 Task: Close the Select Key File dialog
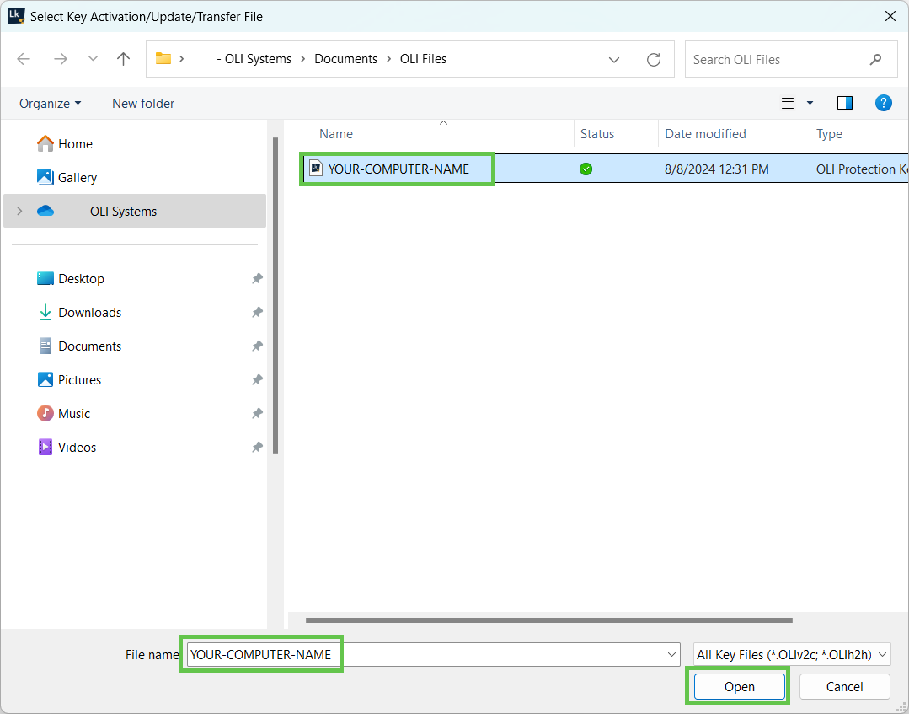[890, 16]
